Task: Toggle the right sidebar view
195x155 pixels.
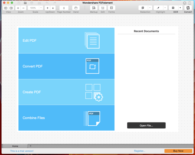Action: [11, 8]
